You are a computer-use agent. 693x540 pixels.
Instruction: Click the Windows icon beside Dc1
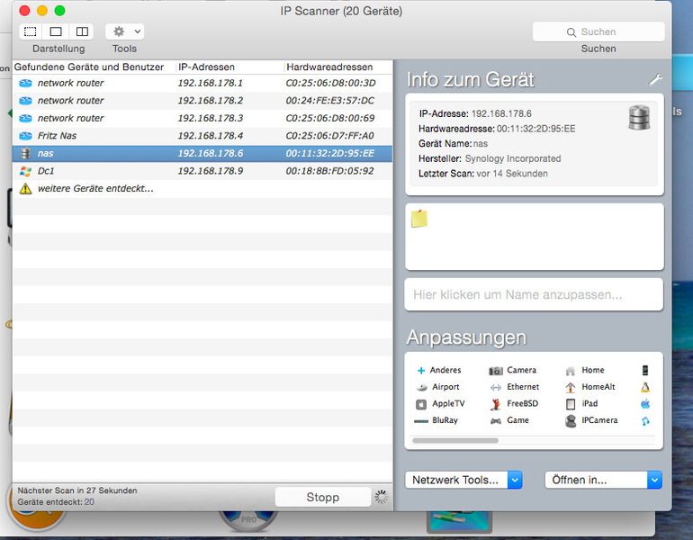[x=25, y=171]
